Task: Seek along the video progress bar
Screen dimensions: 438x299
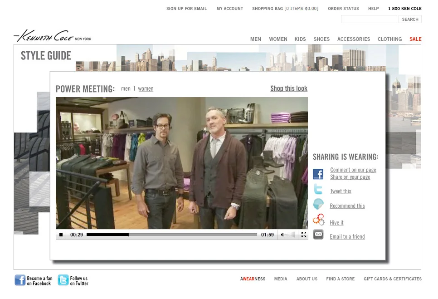Action: point(171,235)
